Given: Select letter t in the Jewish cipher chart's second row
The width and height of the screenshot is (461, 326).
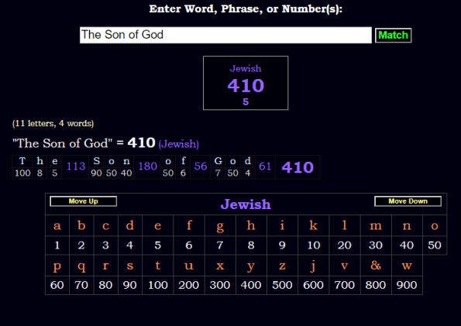Looking at the screenshot, I should point(158,266).
